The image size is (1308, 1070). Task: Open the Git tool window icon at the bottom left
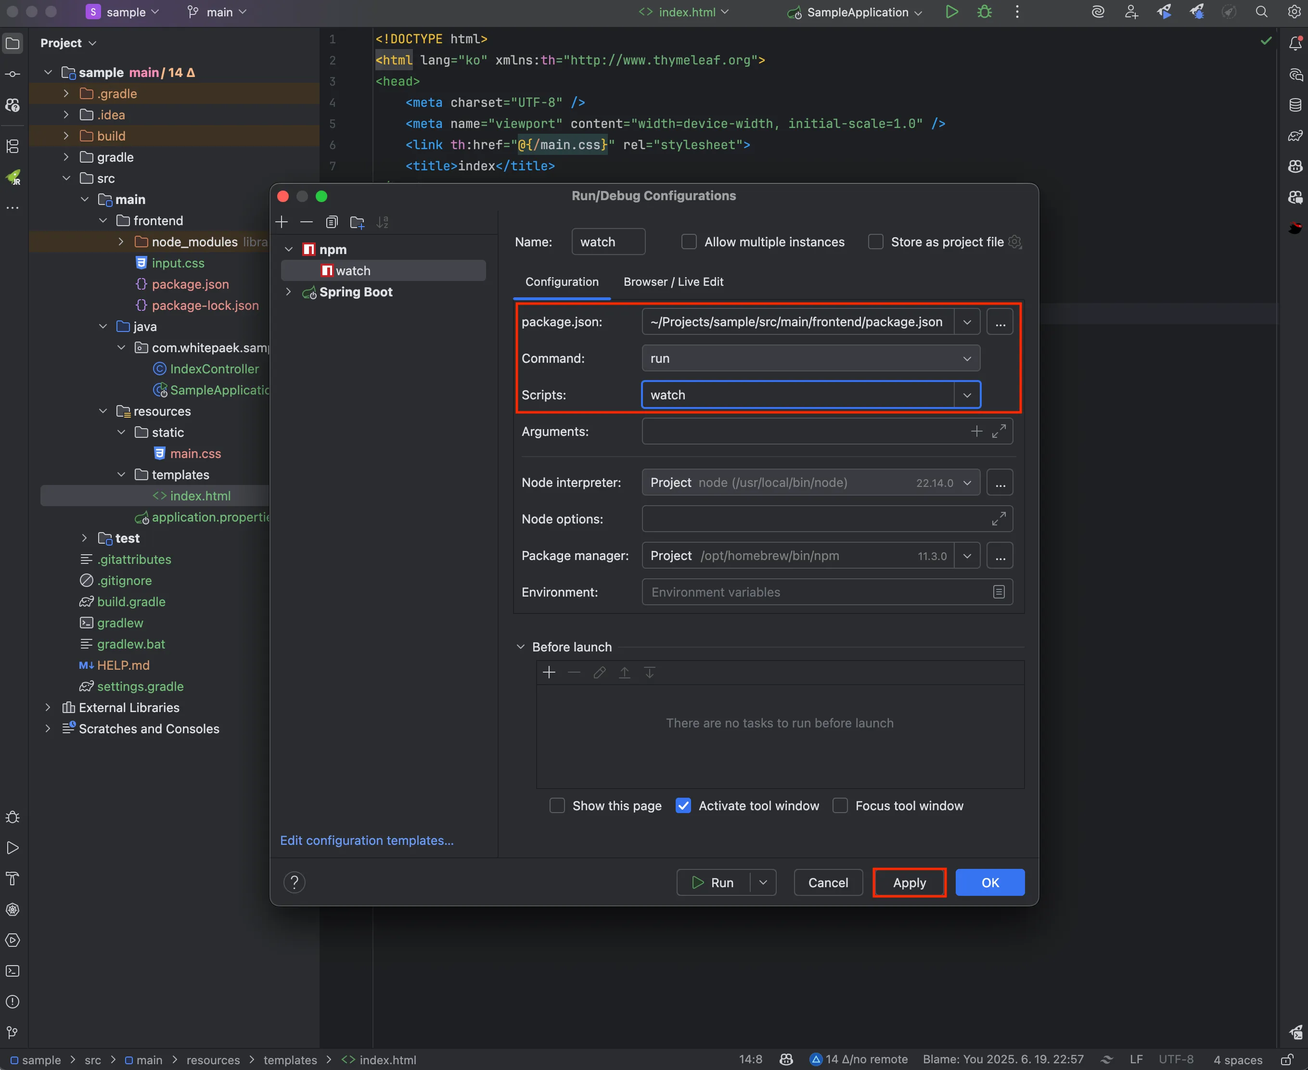point(13,1033)
